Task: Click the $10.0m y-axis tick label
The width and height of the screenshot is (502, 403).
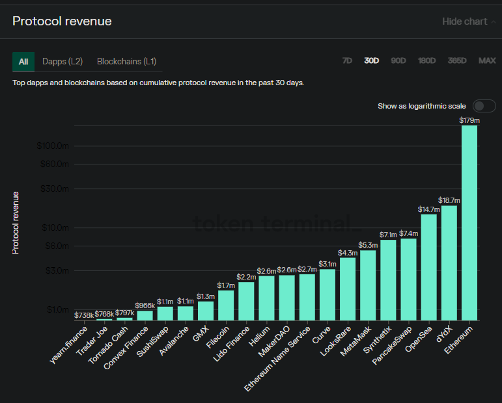Action: tap(55, 228)
